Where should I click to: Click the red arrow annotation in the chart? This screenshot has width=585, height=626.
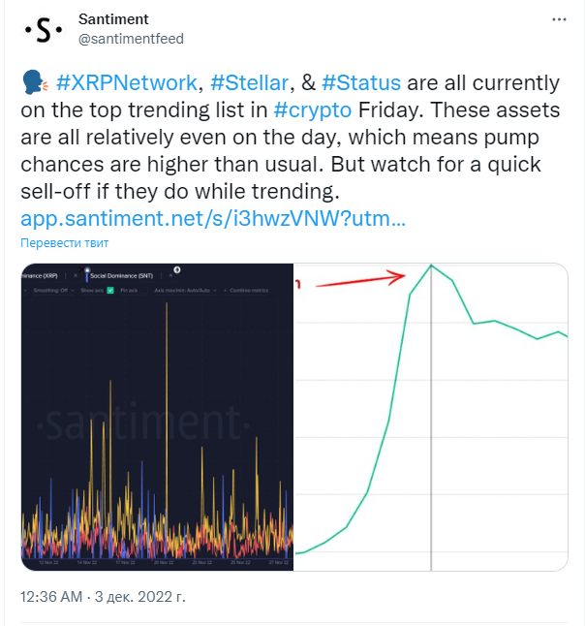360,279
